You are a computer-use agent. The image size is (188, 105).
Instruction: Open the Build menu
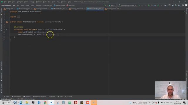[x=45, y=2]
